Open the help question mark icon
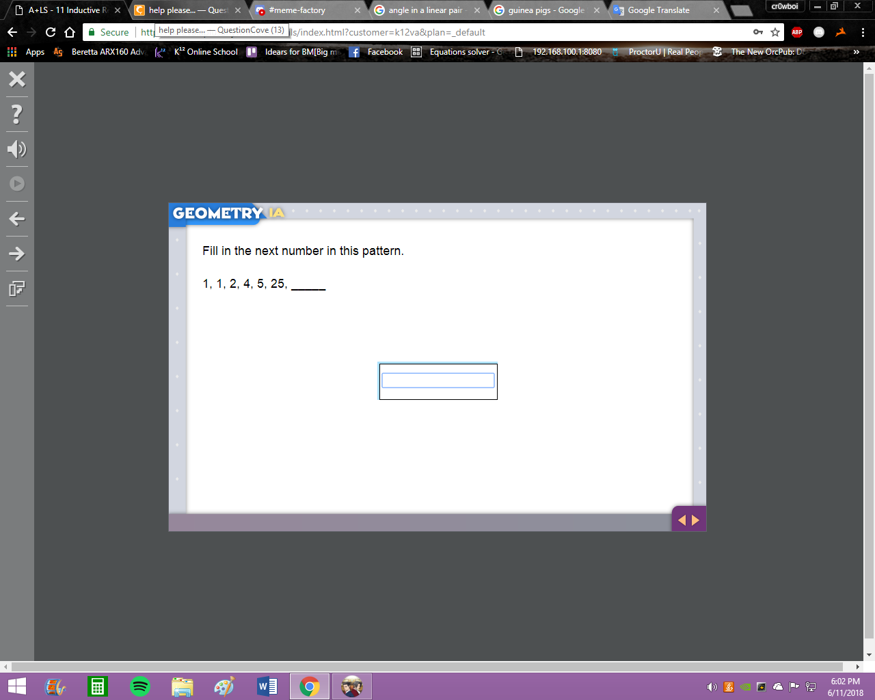 tap(17, 114)
